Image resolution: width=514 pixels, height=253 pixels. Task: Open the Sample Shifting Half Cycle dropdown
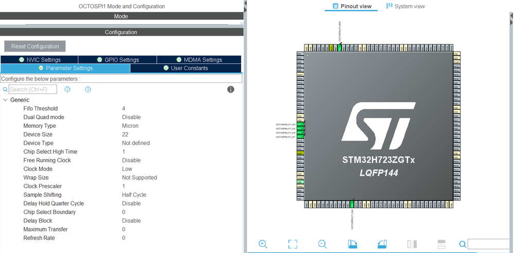click(x=134, y=195)
